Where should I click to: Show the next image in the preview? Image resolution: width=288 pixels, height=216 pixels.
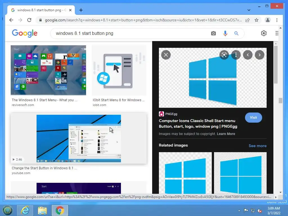[260, 55]
